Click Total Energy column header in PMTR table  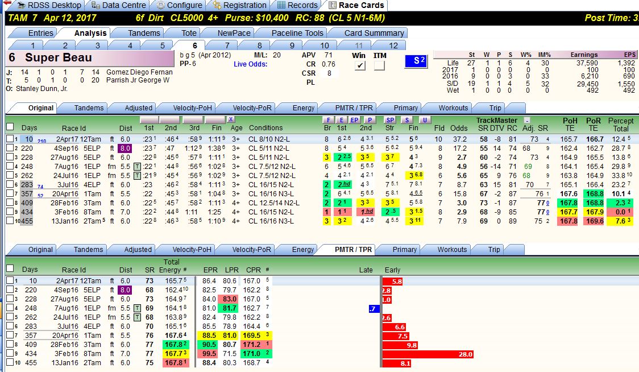tap(171, 266)
